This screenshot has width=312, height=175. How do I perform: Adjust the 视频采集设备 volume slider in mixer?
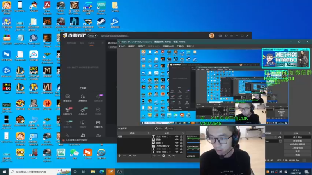tap(193, 152)
